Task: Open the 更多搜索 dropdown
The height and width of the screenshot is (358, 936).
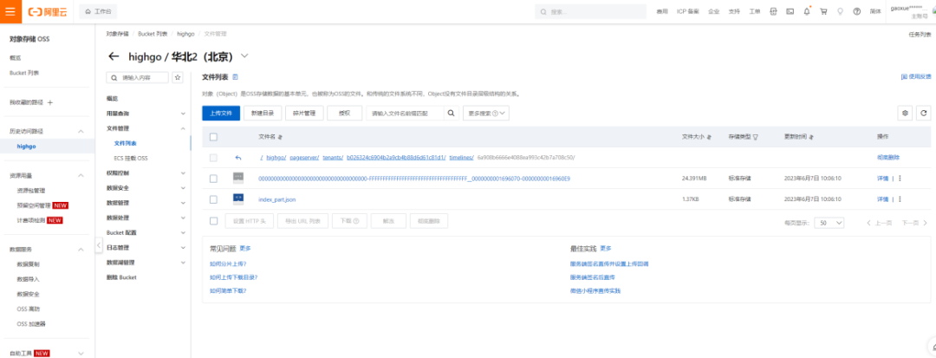Action: tap(486, 114)
